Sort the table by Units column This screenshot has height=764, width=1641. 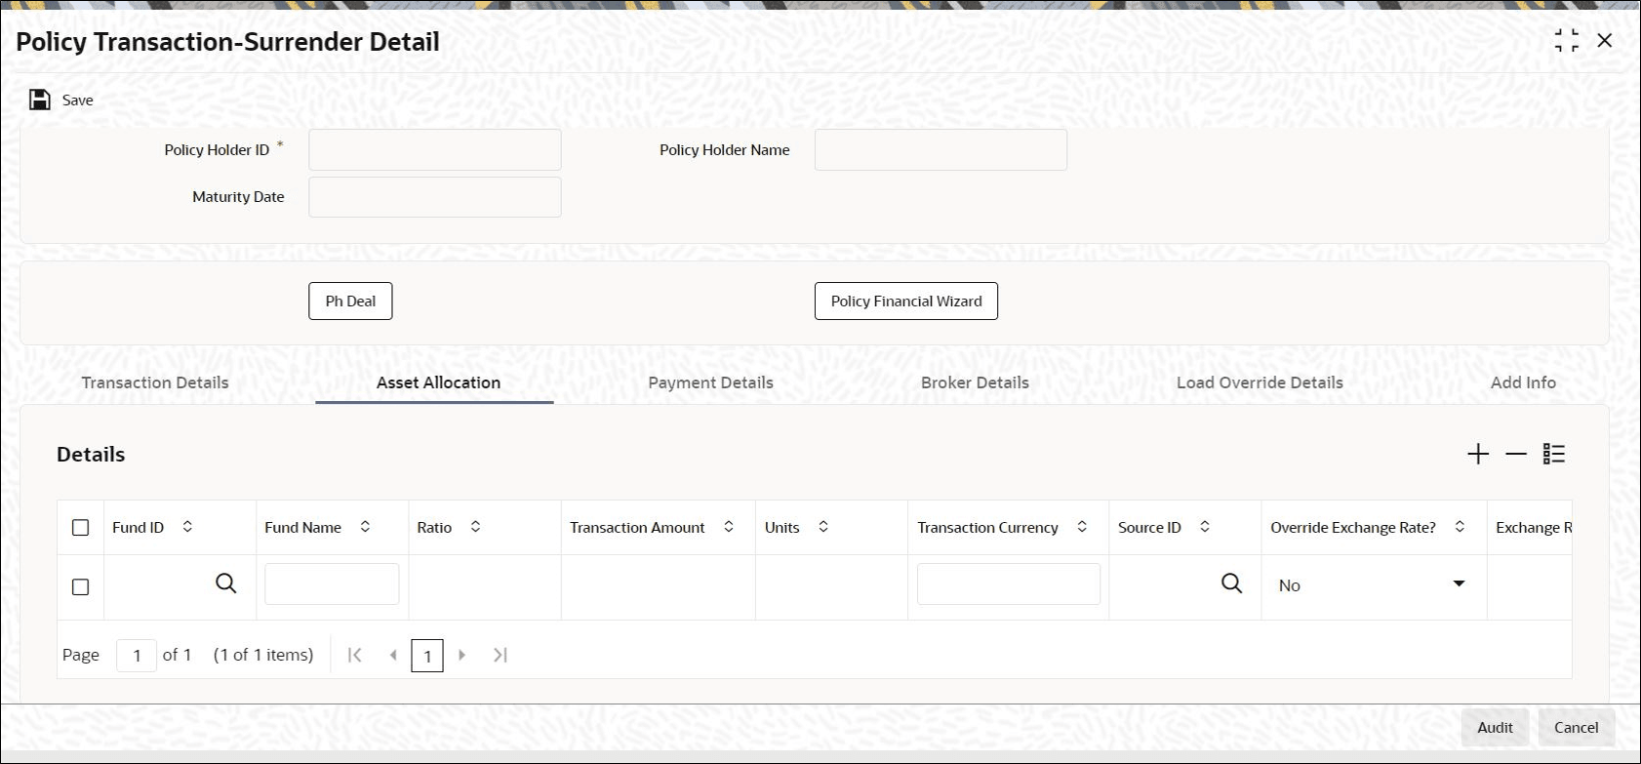[823, 527]
